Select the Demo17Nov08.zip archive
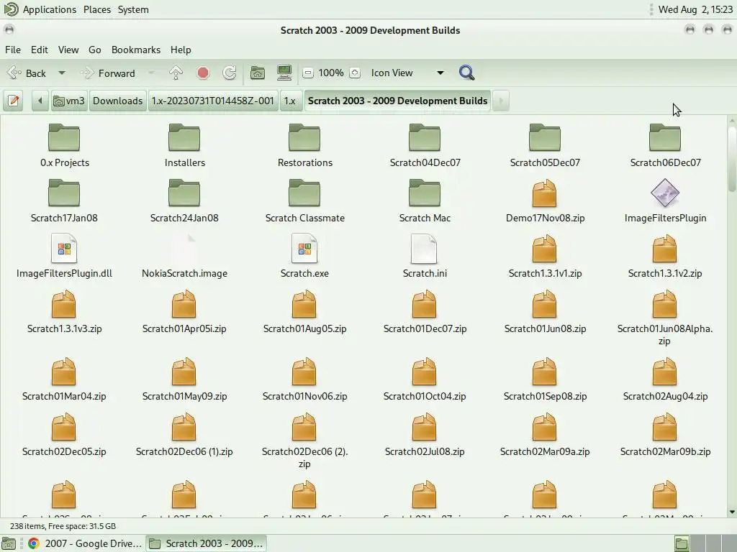Screen dimensions: 737x552 (x=545, y=201)
